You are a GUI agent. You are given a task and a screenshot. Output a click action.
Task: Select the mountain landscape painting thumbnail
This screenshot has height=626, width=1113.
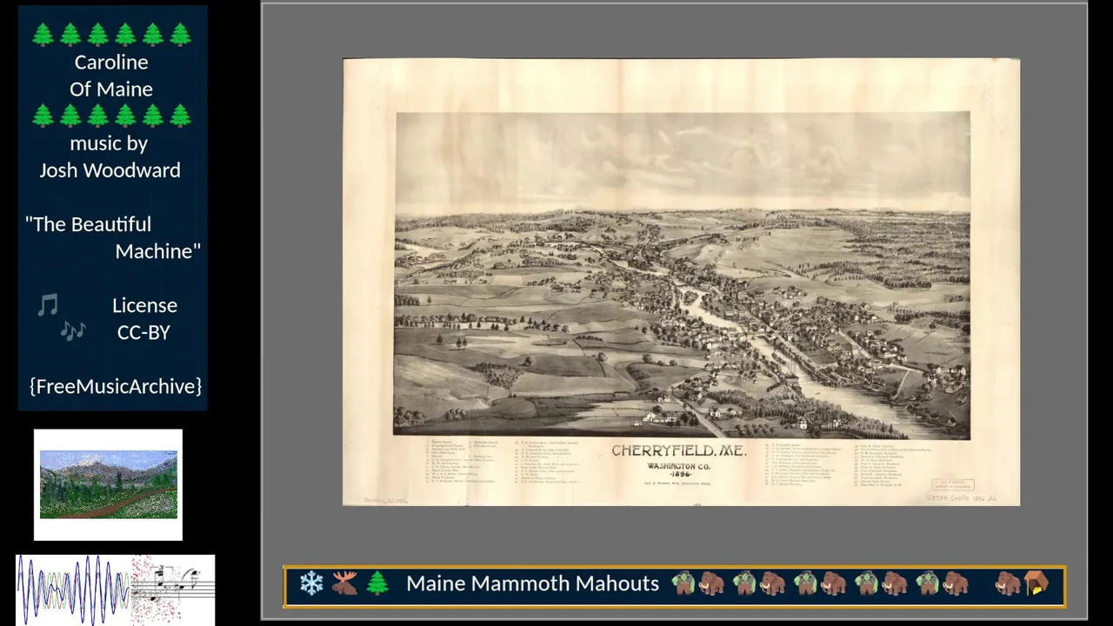[x=108, y=484]
